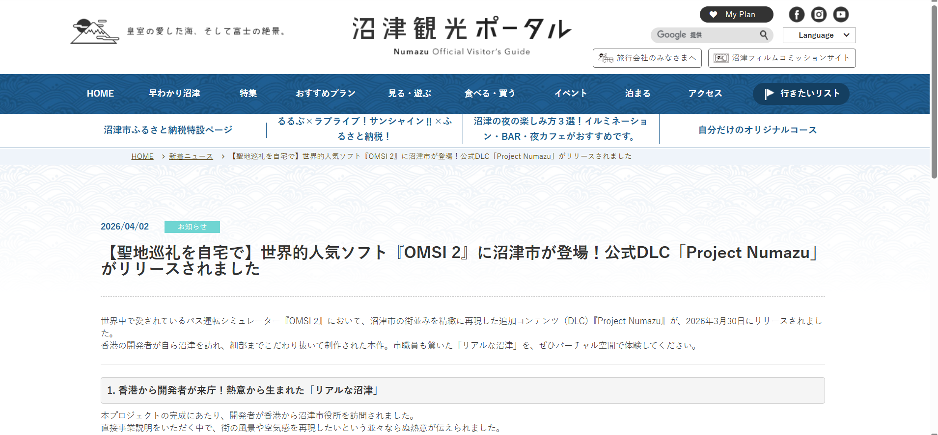Screen dimensions: 938x435
Task: Click the 沼津観光ポータル site title
Action: [x=462, y=28]
